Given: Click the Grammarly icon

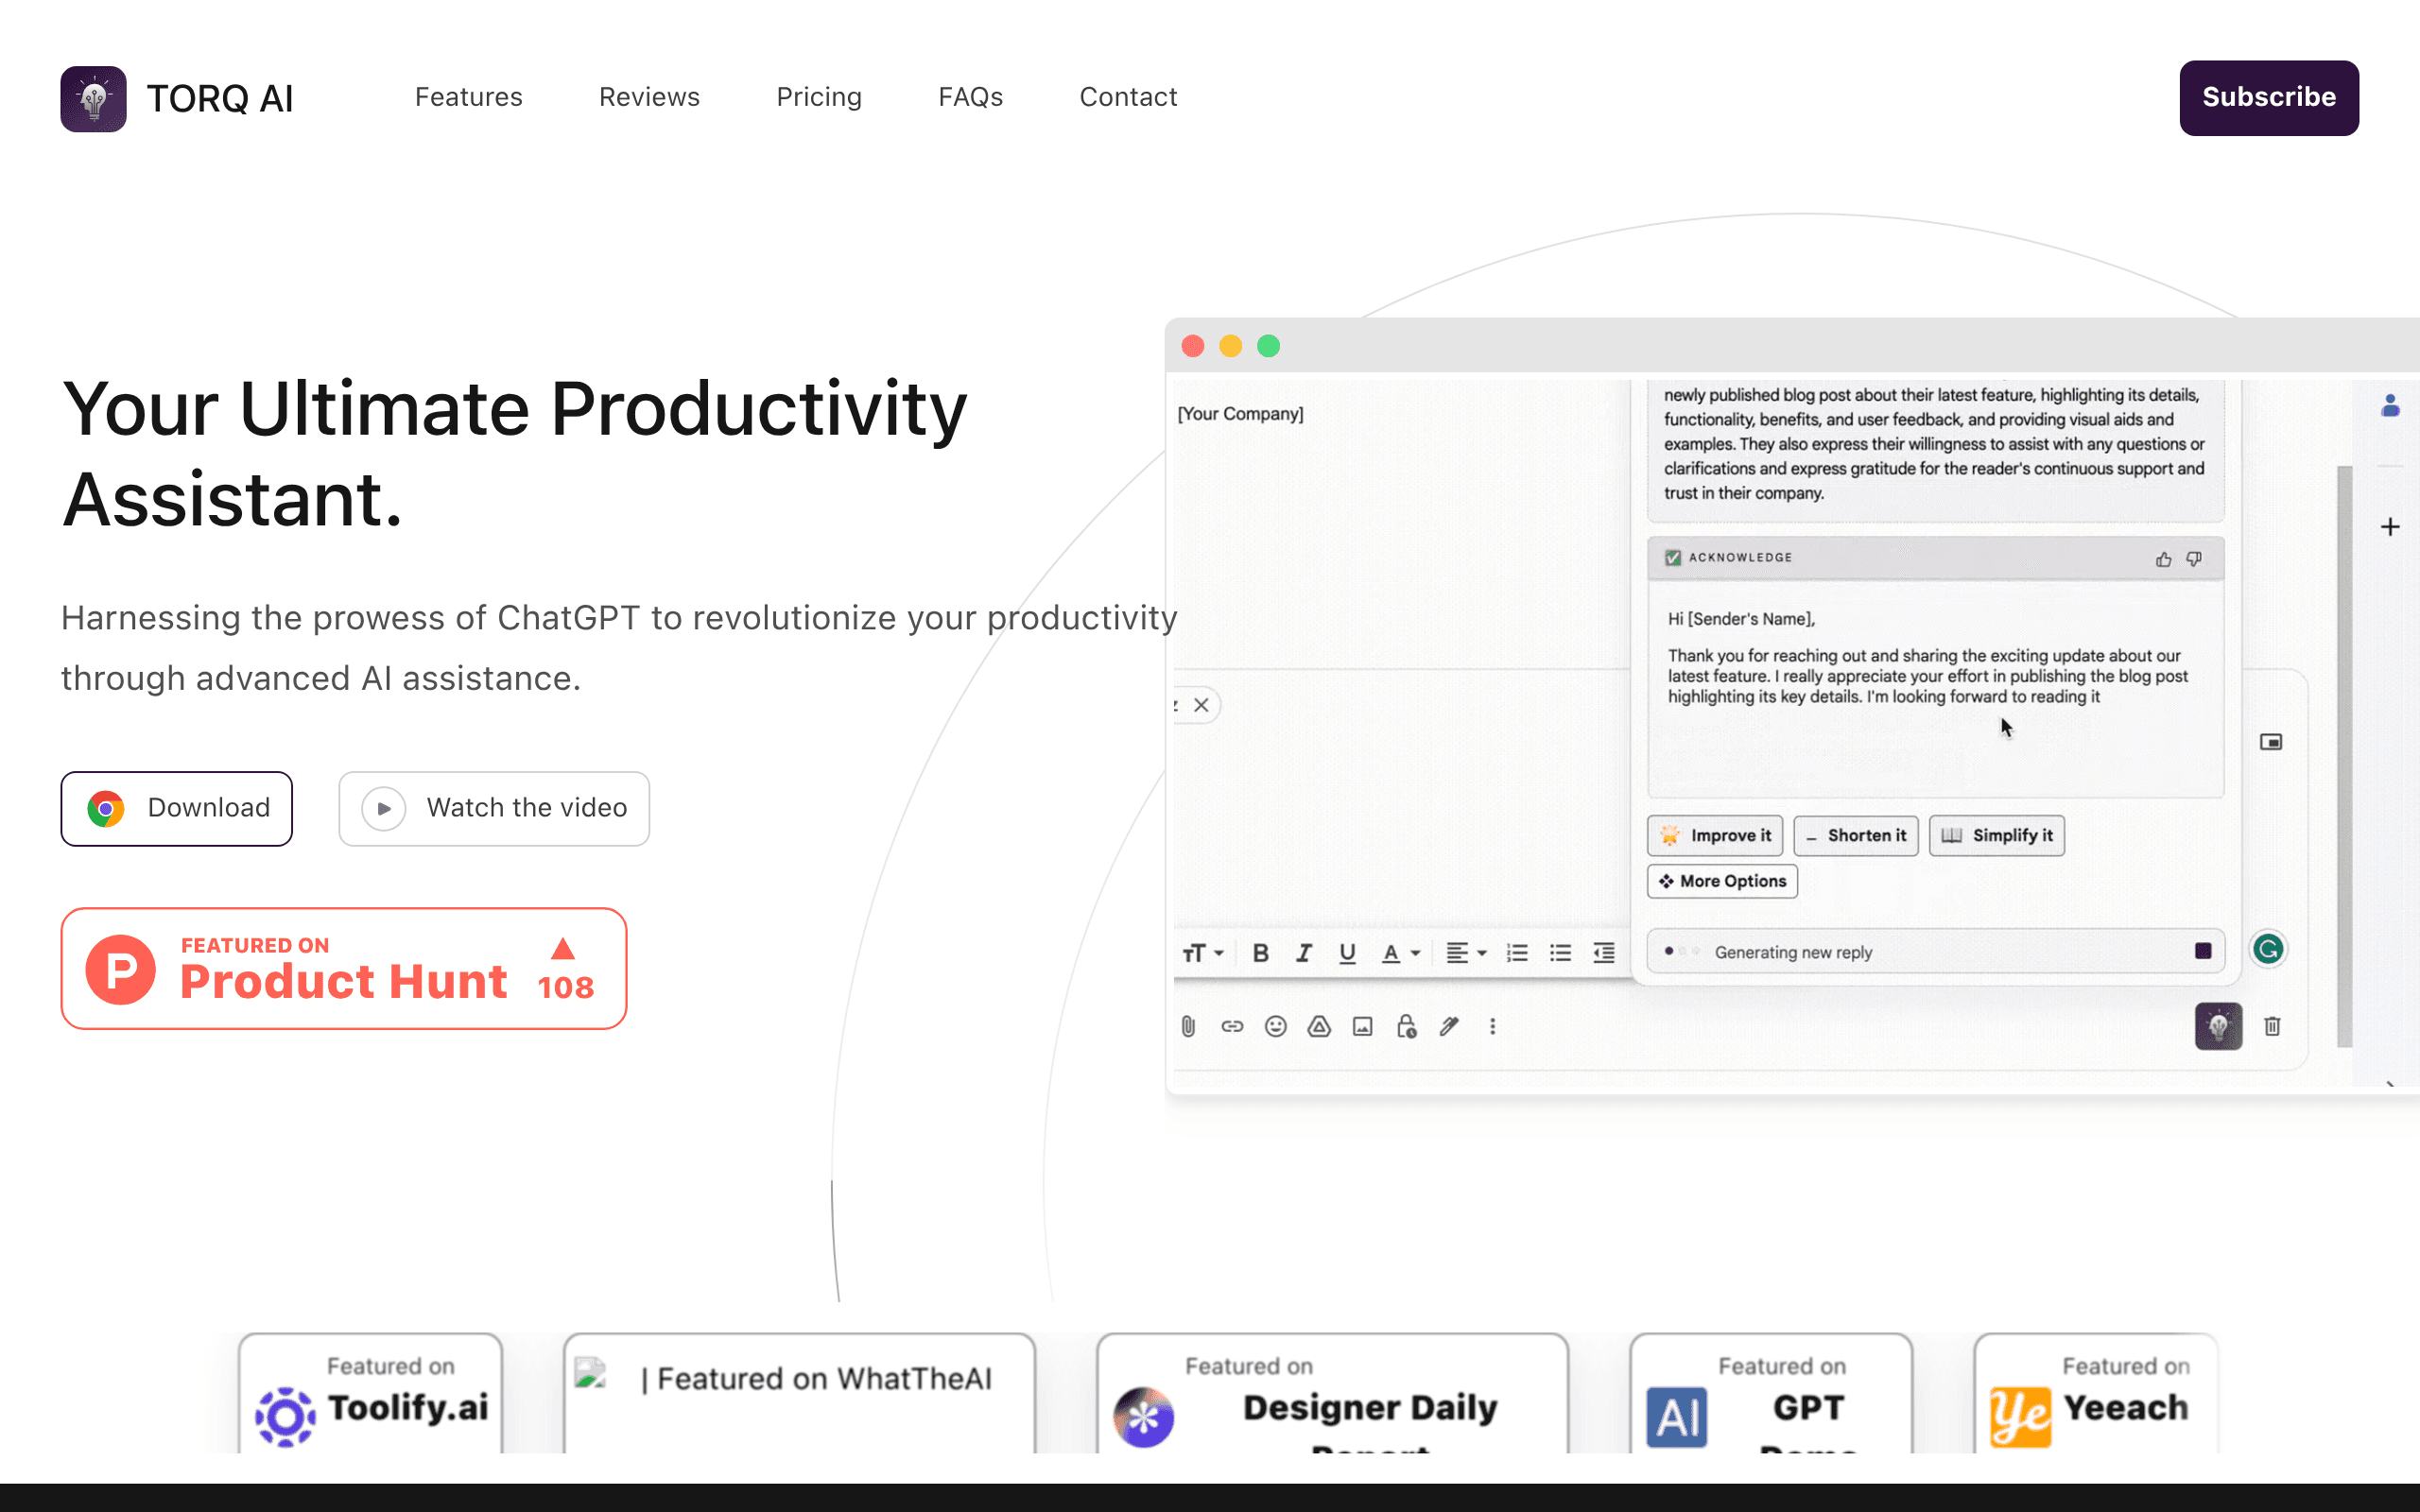Looking at the screenshot, I should (x=2268, y=948).
